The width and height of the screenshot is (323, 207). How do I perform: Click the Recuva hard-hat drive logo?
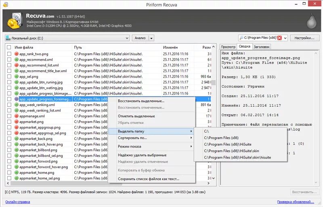(x=15, y=21)
